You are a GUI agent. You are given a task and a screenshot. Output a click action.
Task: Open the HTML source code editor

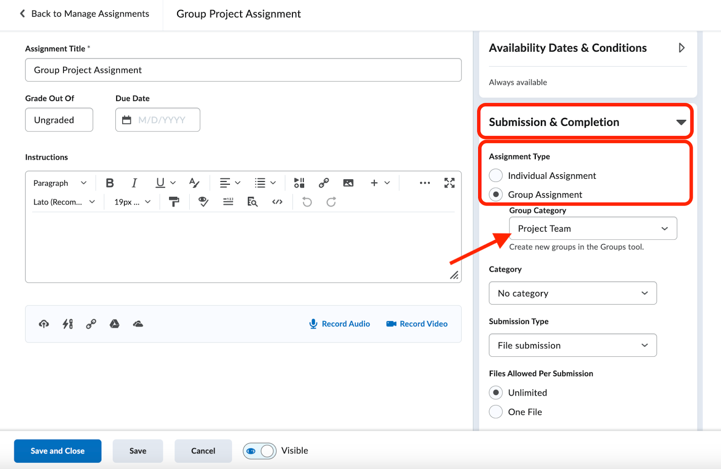(277, 202)
